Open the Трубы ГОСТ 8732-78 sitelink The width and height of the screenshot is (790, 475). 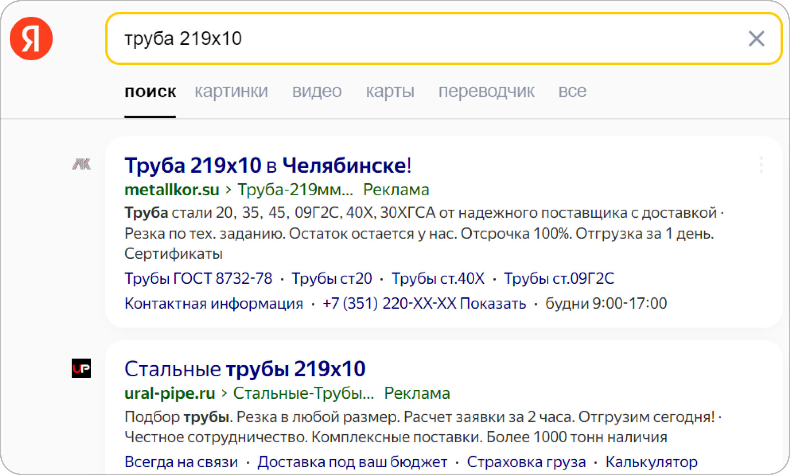[x=198, y=278]
